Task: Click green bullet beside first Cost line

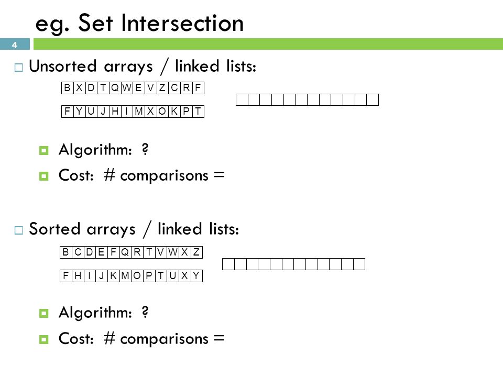Action: pyautogui.click(x=43, y=176)
